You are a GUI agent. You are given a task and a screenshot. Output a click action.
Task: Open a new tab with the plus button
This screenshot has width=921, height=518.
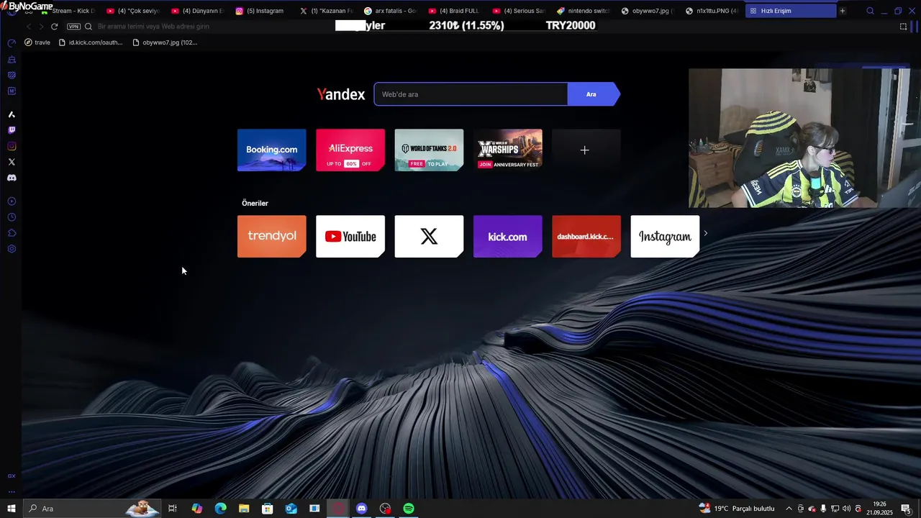(x=843, y=11)
